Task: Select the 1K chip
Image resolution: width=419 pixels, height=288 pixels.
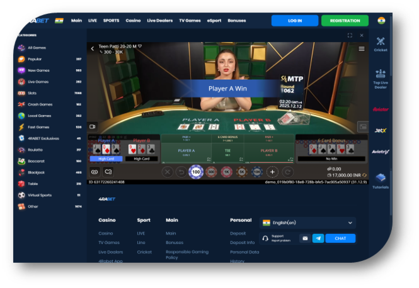Action: tap(226, 172)
